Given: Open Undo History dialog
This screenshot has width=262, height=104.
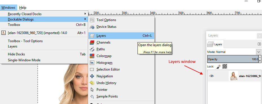Looking at the screenshot, I should 121,83.
